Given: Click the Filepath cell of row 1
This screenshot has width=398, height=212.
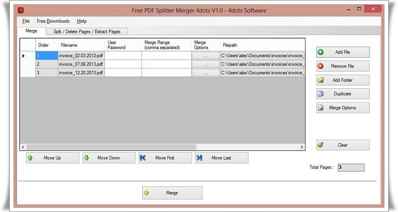Looking at the screenshot, I should (263, 56).
